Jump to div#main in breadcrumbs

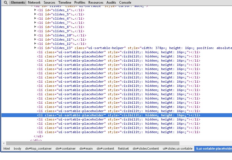pyautogui.click(x=86, y=149)
